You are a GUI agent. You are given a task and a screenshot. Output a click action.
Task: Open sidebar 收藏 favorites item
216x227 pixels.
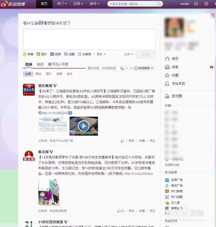(x=172, y=75)
